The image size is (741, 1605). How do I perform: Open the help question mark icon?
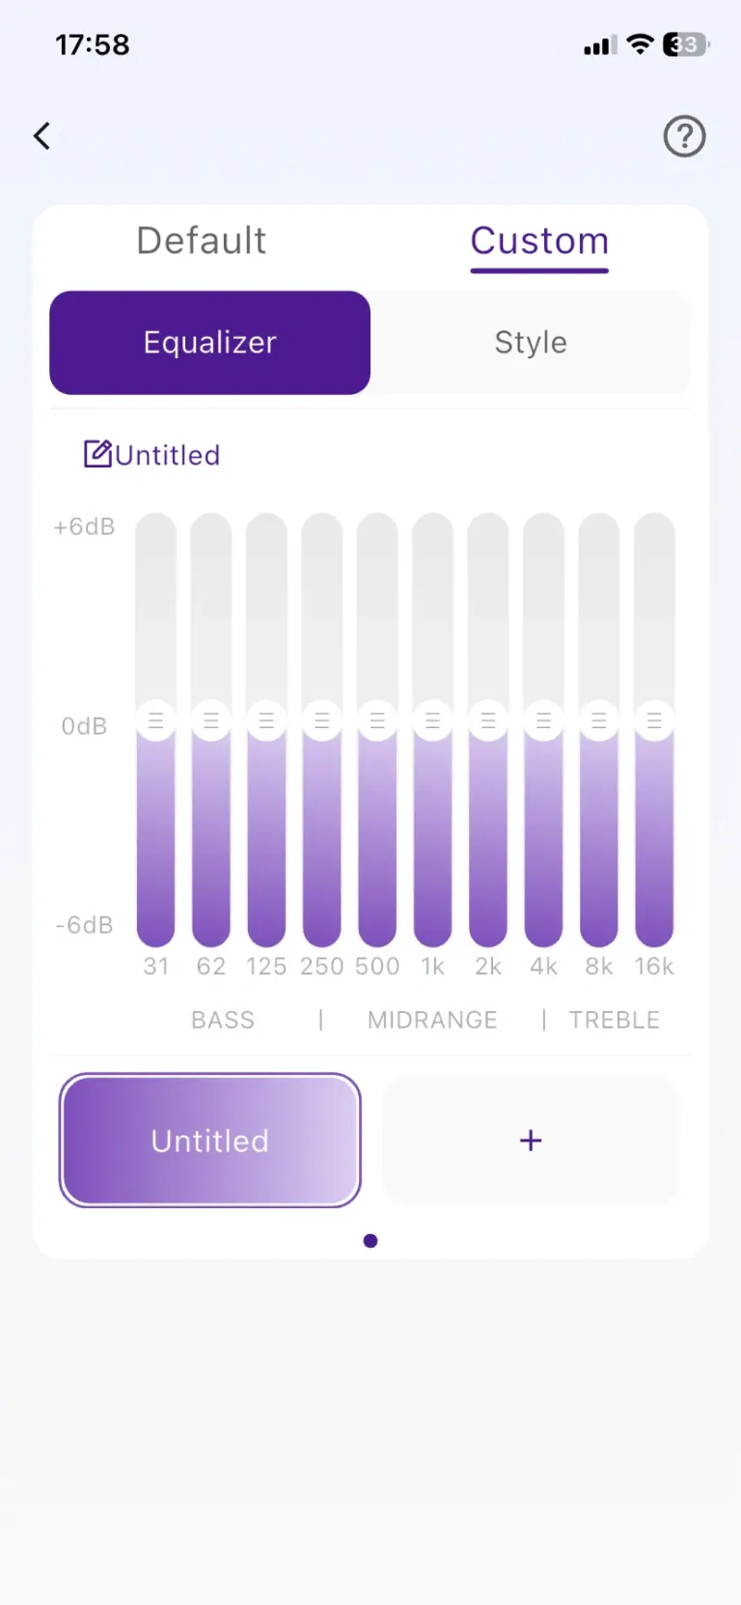[x=684, y=136]
